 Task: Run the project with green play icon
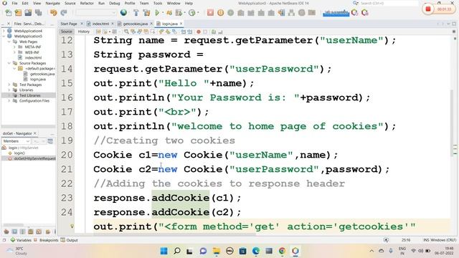pyautogui.click(x=157, y=13)
